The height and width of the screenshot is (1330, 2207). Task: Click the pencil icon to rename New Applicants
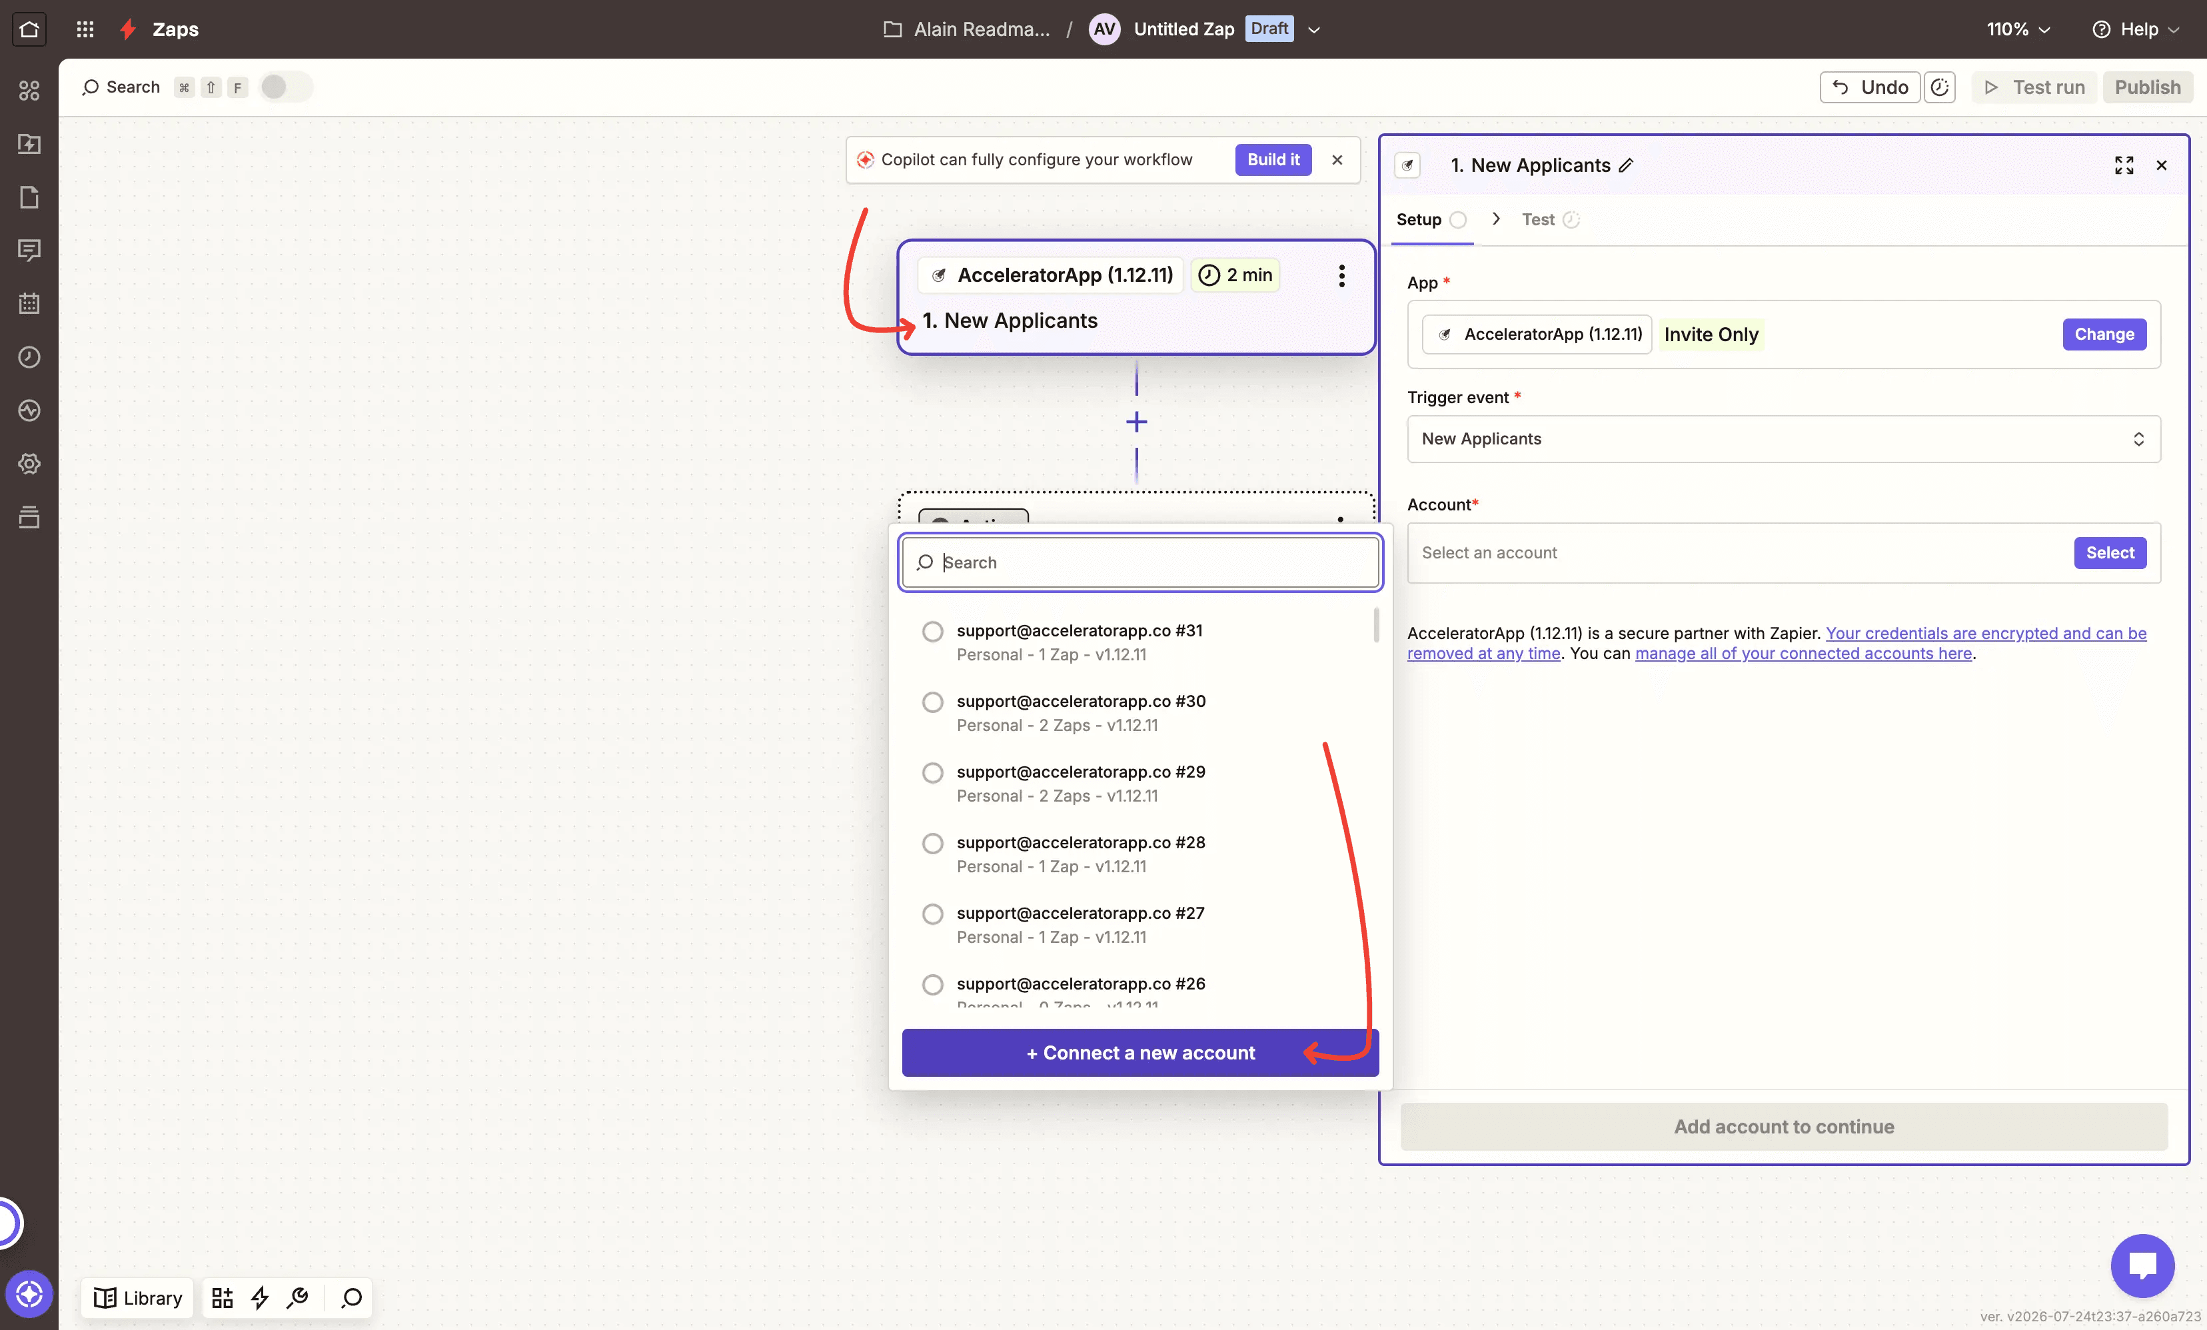[x=1626, y=165]
